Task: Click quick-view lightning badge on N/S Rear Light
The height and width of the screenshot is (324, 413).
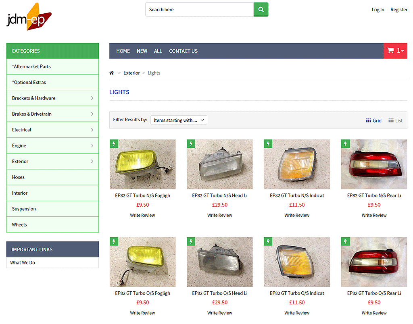Action: coord(345,144)
